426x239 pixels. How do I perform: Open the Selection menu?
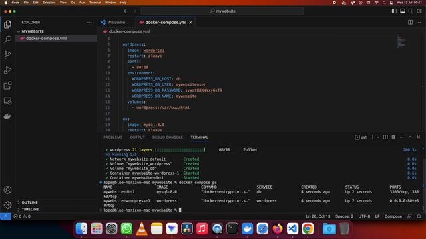click(49, 3)
